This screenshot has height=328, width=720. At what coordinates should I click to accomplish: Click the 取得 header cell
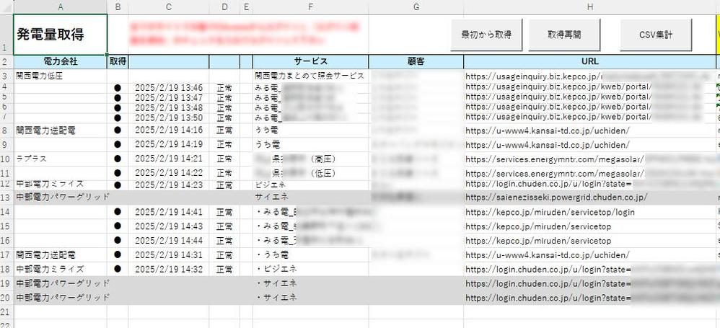click(118, 61)
